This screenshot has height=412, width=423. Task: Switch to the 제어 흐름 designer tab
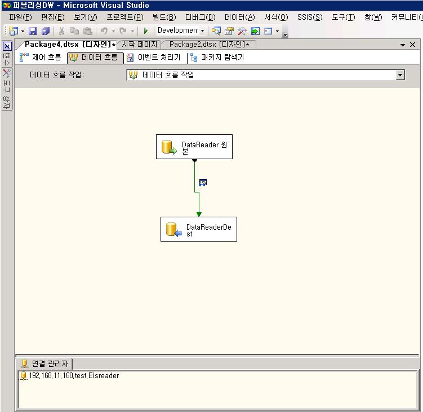[41, 58]
